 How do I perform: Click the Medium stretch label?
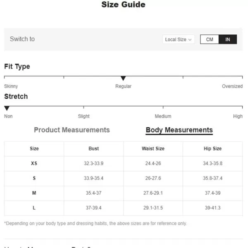tap(163, 116)
